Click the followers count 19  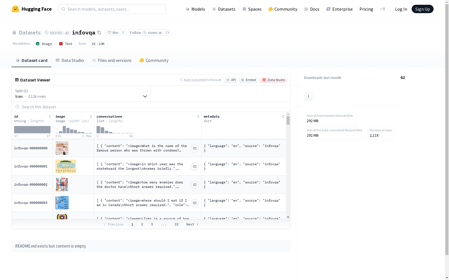tap(167, 32)
